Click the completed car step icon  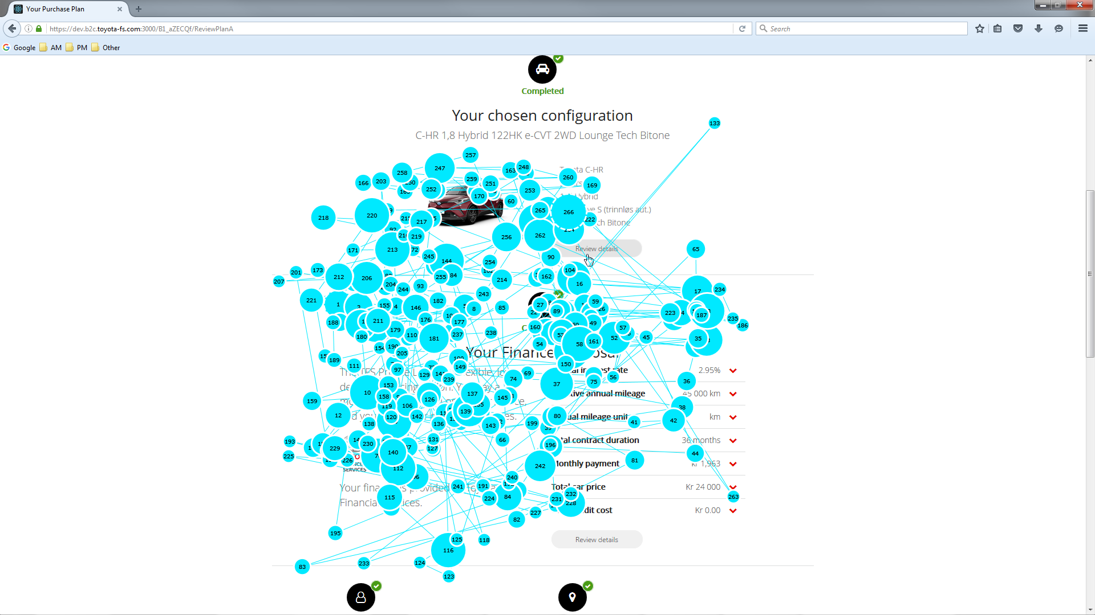click(x=542, y=69)
